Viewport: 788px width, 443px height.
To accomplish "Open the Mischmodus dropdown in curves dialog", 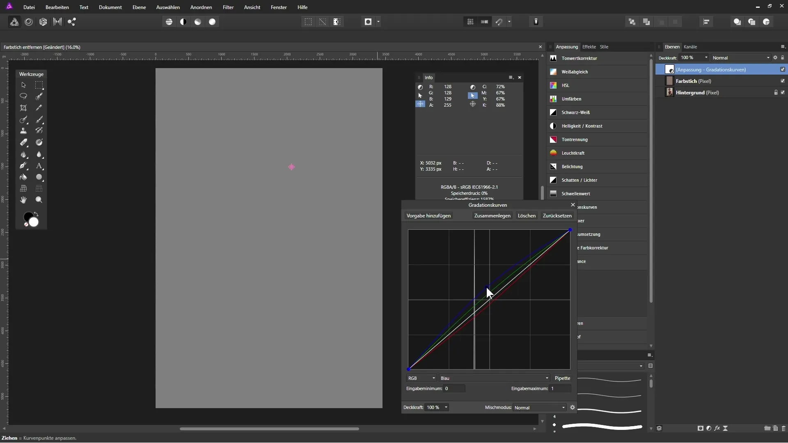I will pyautogui.click(x=540, y=408).
